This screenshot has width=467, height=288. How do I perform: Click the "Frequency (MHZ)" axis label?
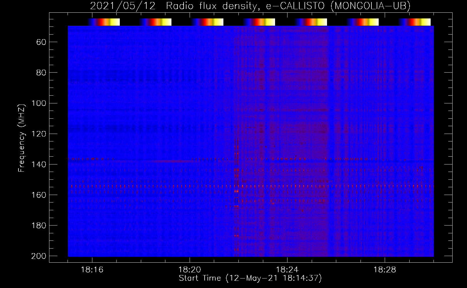[22, 138]
